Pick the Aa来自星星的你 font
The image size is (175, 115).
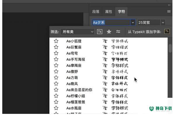pyautogui.click(x=79, y=90)
